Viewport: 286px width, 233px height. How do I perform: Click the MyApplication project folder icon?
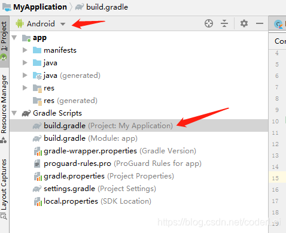point(7,7)
